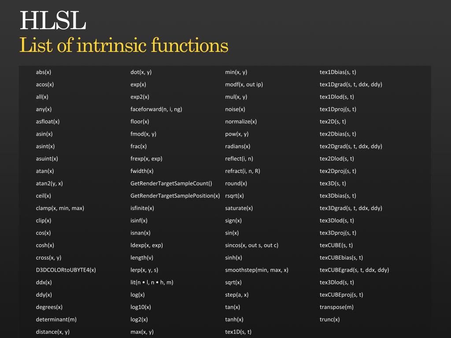The width and height of the screenshot is (451, 338).
Task: Click the normalize(x) function
Action: click(240, 121)
